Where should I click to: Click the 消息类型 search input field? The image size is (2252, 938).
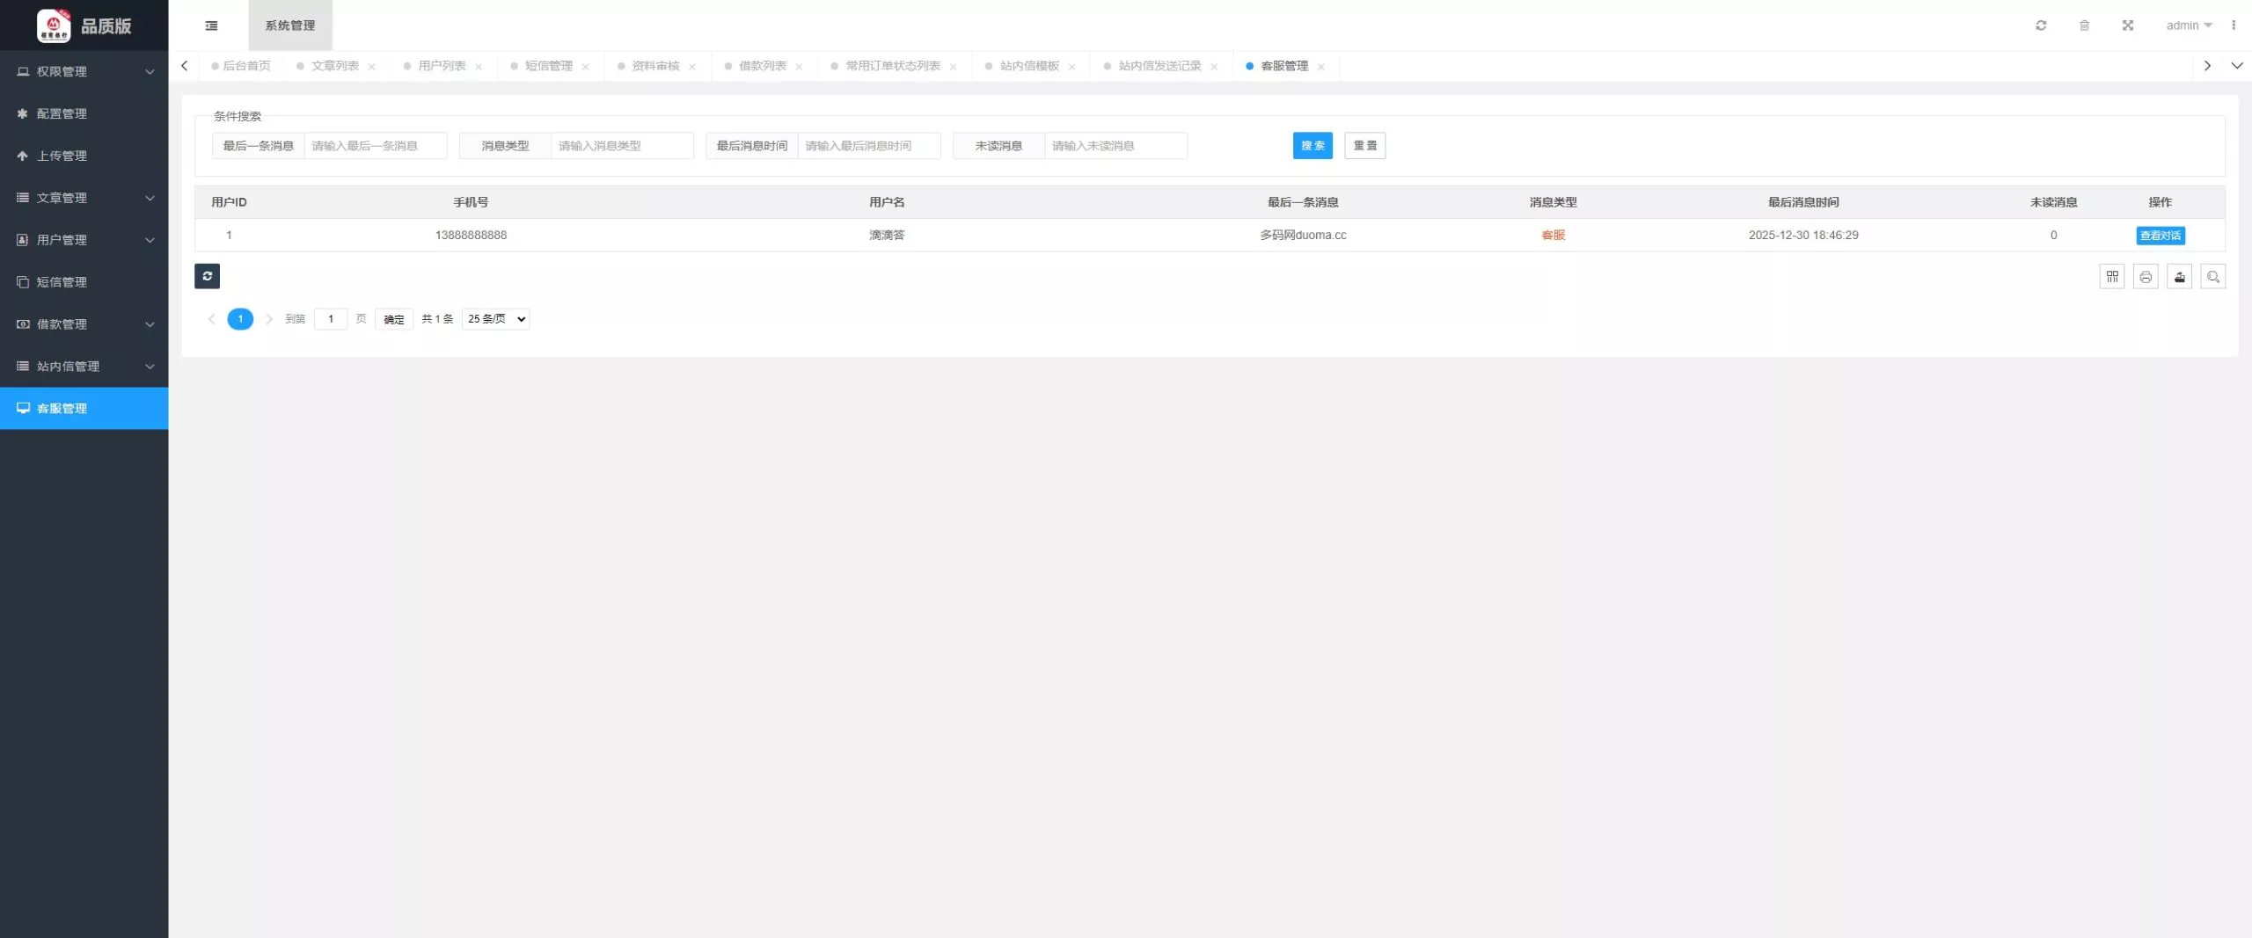click(x=621, y=146)
